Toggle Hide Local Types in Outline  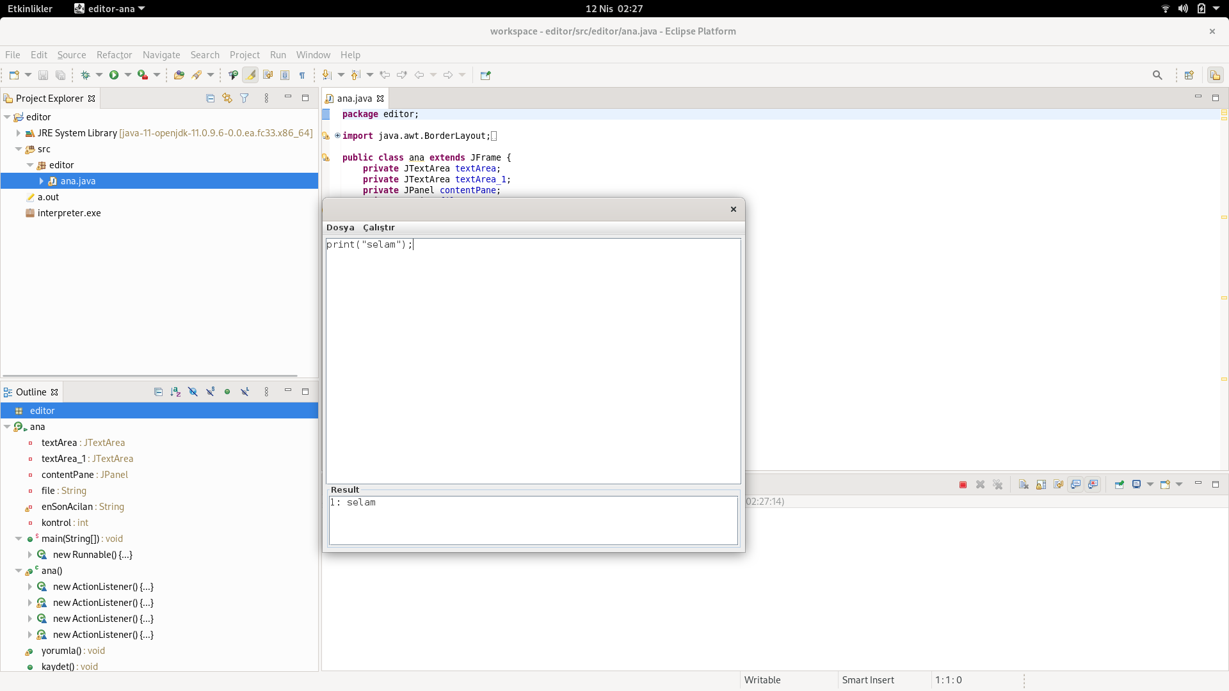tap(245, 392)
